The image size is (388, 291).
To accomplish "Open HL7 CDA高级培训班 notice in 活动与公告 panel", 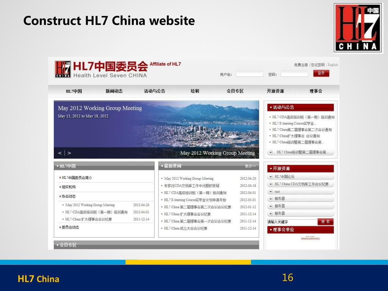I will (304, 117).
